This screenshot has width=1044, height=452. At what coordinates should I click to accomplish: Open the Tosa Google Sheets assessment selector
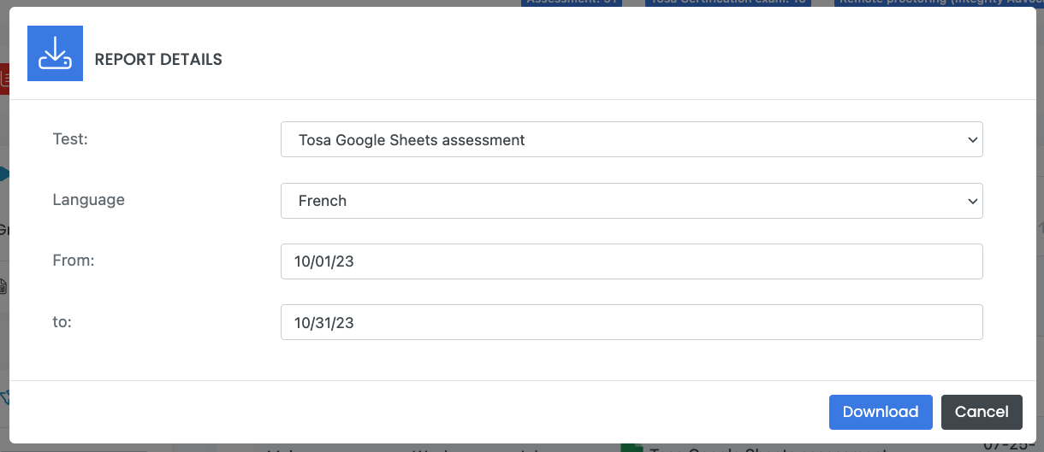coord(632,139)
